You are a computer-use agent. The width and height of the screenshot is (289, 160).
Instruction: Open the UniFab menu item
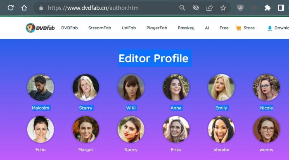click(x=129, y=28)
